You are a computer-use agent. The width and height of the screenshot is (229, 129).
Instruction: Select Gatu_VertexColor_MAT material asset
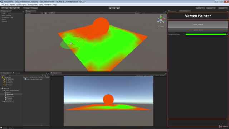pyautogui.click(x=33, y=79)
